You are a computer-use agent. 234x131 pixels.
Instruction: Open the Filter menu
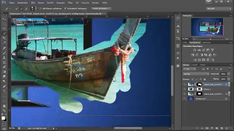point(70,3)
